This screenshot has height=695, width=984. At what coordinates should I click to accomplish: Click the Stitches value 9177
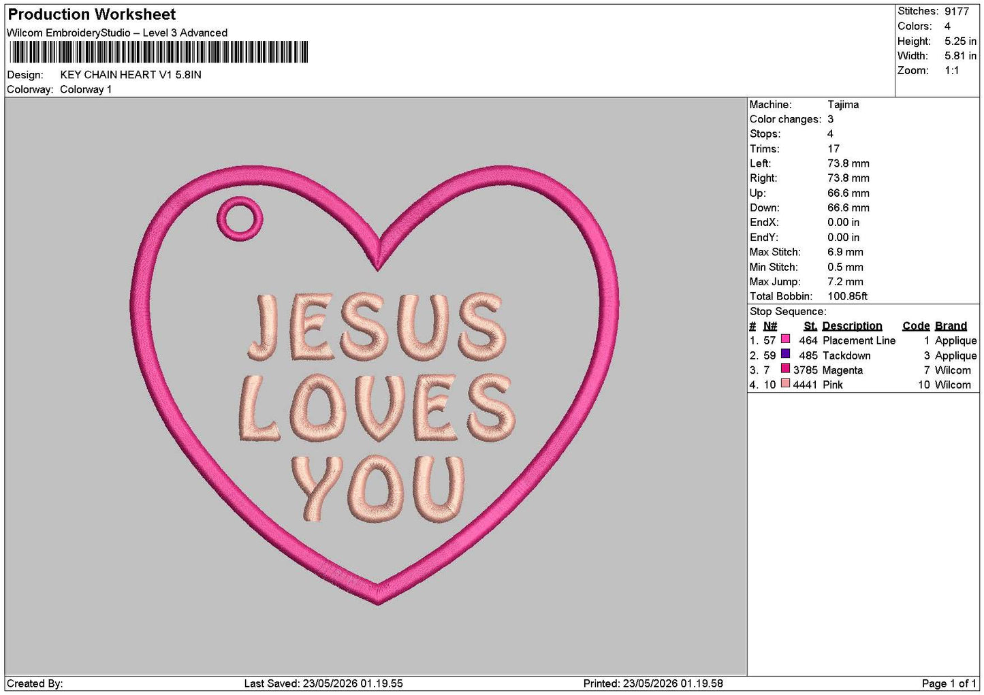957,11
